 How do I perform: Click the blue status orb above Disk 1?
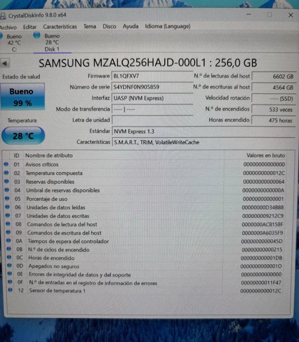(x=37, y=35)
